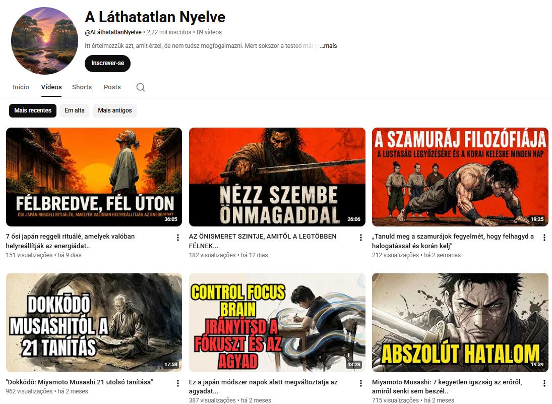Image resolution: width=552 pixels, height=404 pixels.
Task: Click '151 visualizações • há 9 dias' metadata
Action: pos(44,255)
